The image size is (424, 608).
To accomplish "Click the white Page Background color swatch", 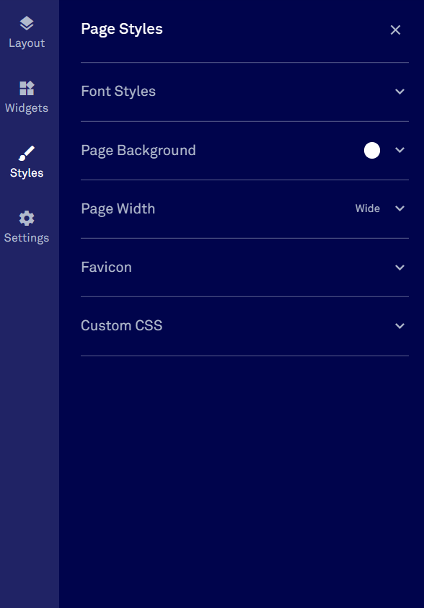I will [372, 151].
